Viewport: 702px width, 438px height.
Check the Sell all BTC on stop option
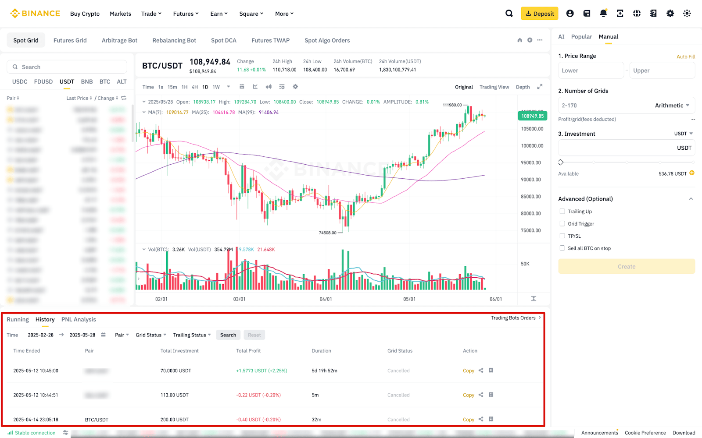pos(562,248)
